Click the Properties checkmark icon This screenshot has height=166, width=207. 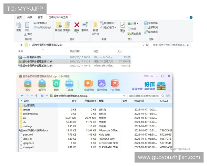click(122, 25)
